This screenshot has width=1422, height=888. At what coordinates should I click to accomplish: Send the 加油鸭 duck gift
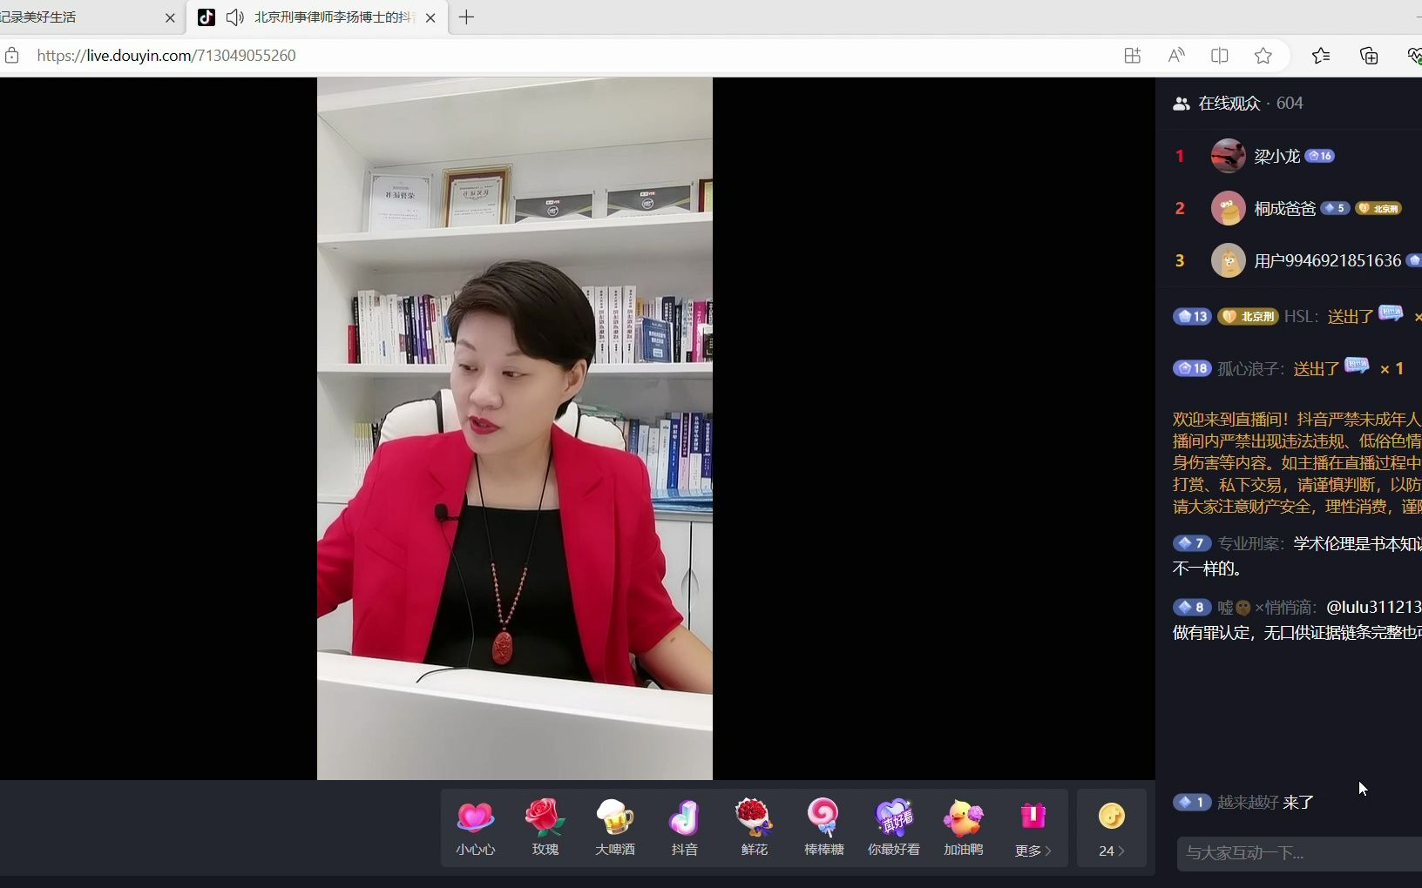963,828
